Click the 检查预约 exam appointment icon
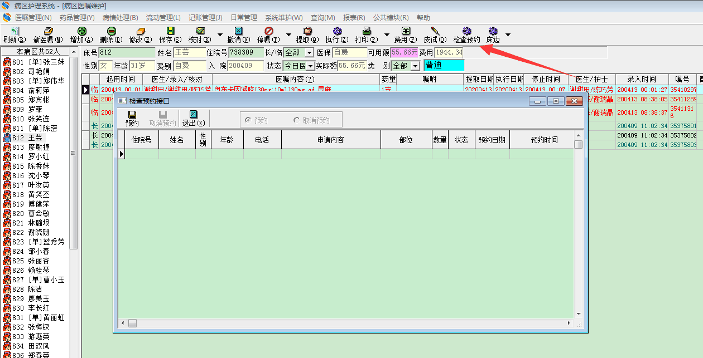This screenshot has height=358, width=703. click(467, 31)
